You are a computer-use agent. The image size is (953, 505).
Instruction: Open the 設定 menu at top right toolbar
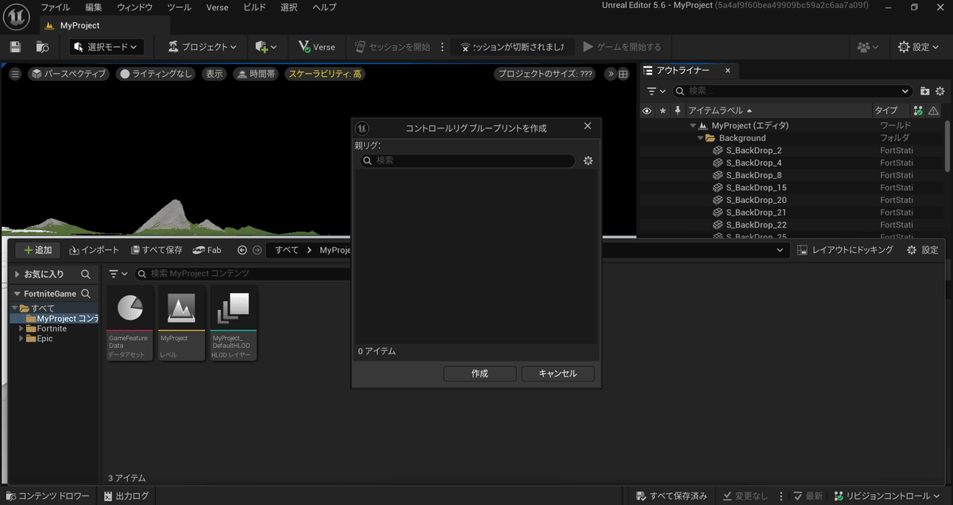920,47
